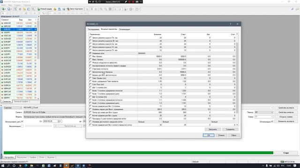Image resolution: width=300 pixels, height=168 pixels.
Task: Toggle the Terminal toolbar icon
Action: pyautogui.click(x=29, y=9)
